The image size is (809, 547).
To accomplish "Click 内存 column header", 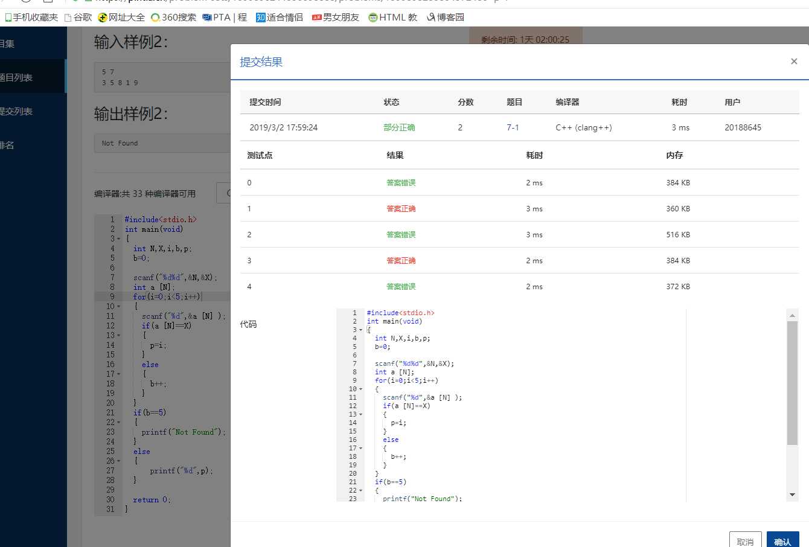I will pyautogui.click(x=674, y=155).
